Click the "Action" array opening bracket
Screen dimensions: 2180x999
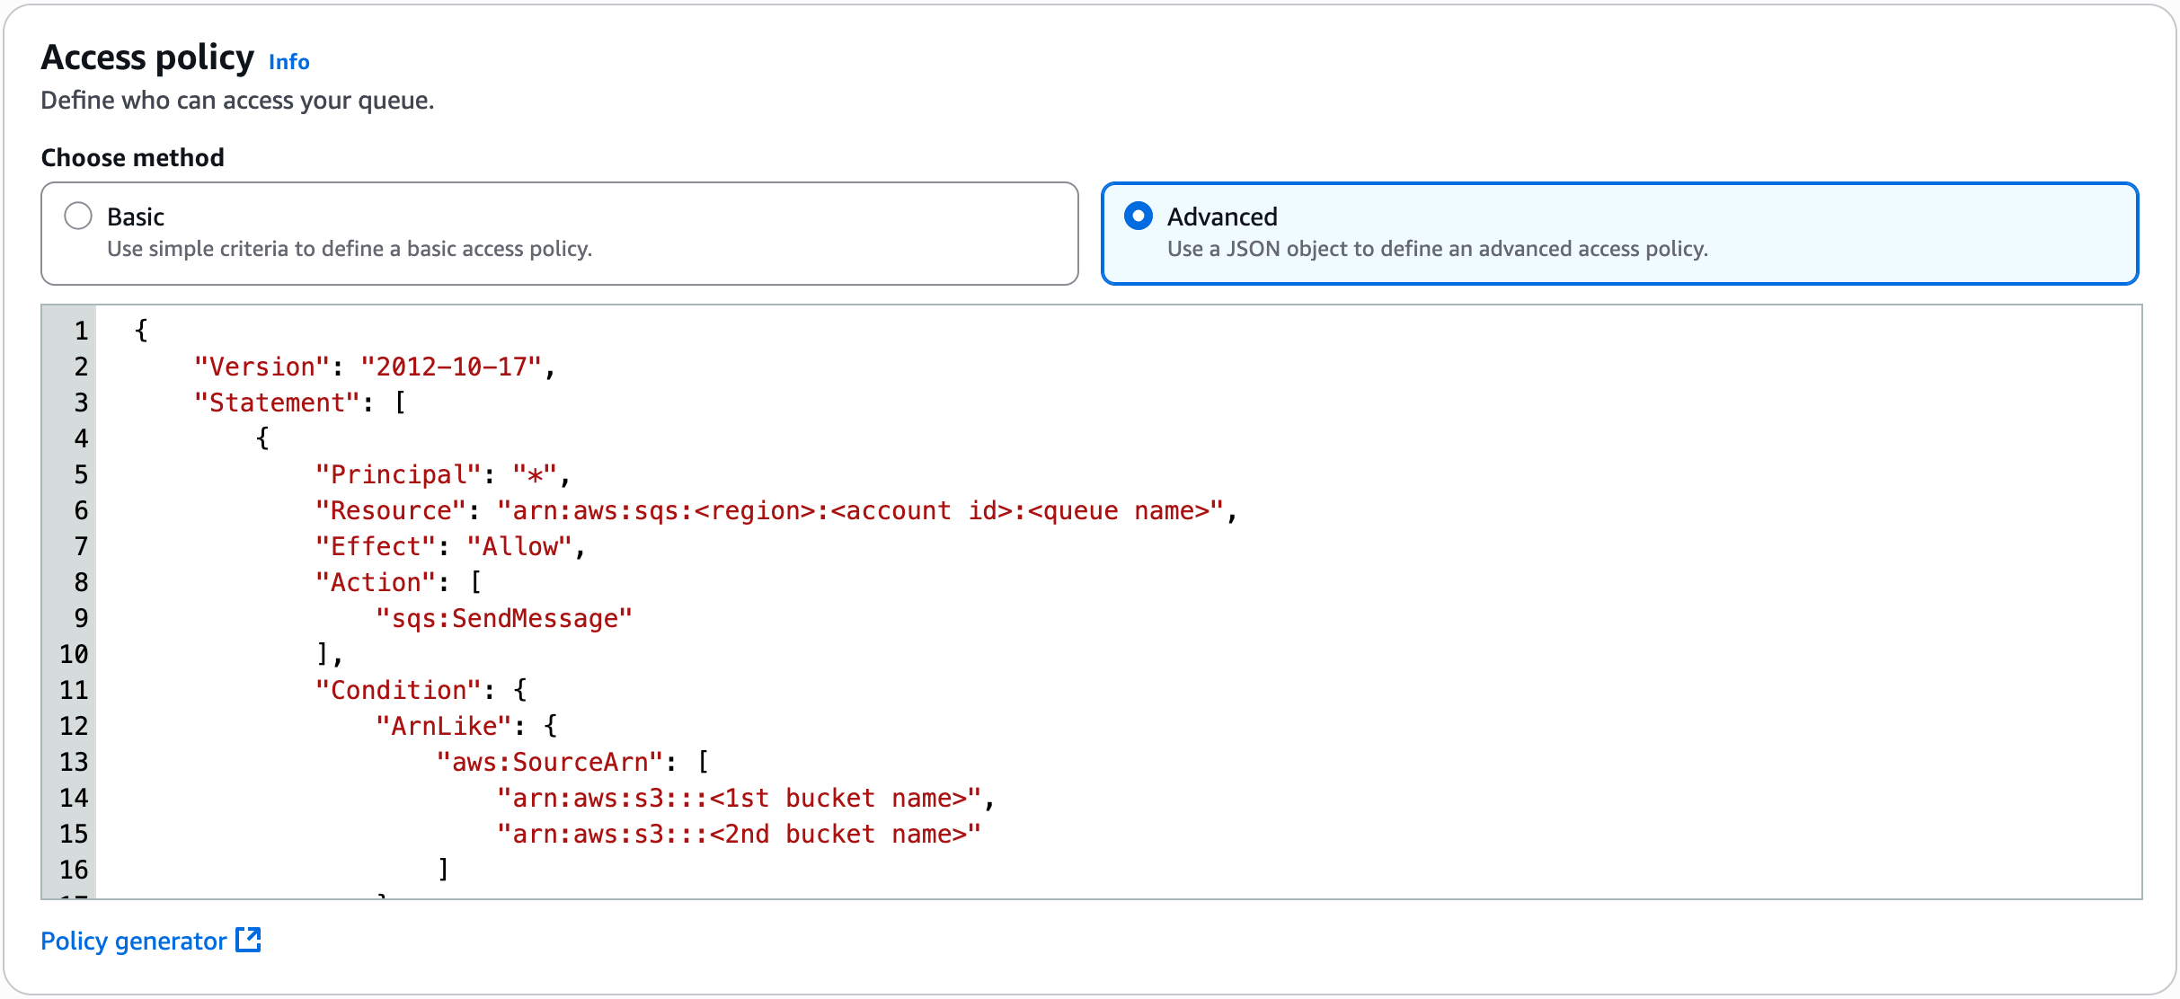pyautogui.click(x=476, y=581)
